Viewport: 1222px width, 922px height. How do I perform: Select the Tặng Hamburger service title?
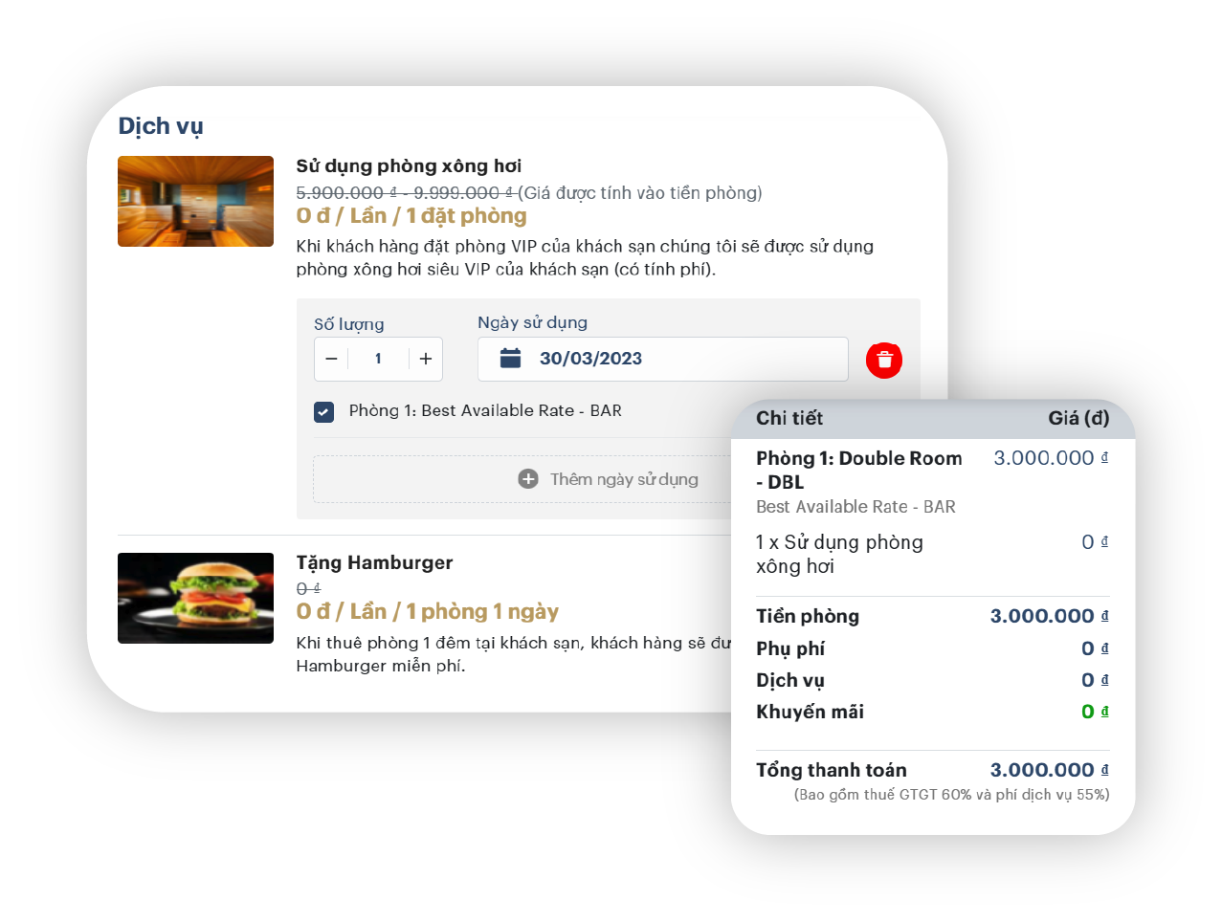coord(374,562)
